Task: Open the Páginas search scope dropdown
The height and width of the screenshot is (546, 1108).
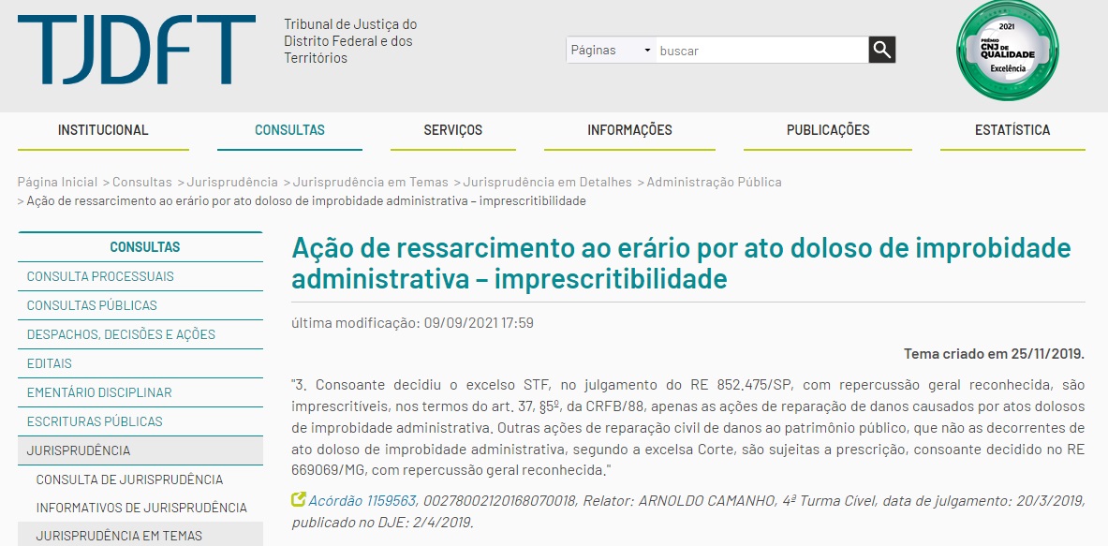Action: pyautogui.click(x=611, y=51)
